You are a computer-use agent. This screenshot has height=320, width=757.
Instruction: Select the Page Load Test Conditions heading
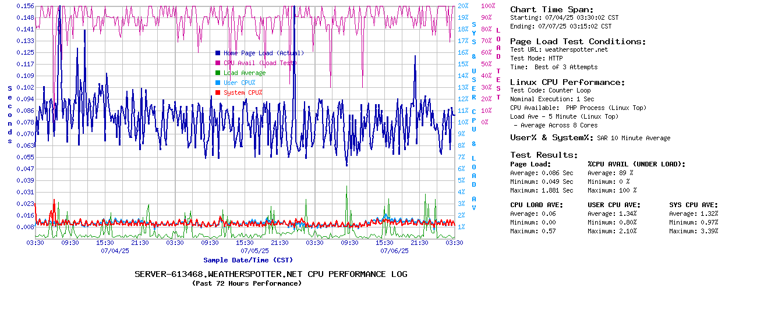(578, 41)
